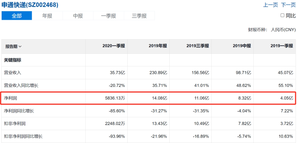The width and height of the screenshot is (297, 143).
Task: Click the 2020一季报 column header
Action: pyautogui.click(x=114, y=46)
